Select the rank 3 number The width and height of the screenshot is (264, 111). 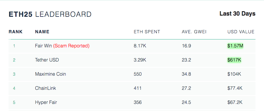coord(14,74)
